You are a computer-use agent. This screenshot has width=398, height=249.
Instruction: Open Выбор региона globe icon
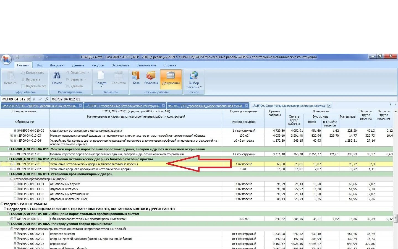tap(194, 76)
